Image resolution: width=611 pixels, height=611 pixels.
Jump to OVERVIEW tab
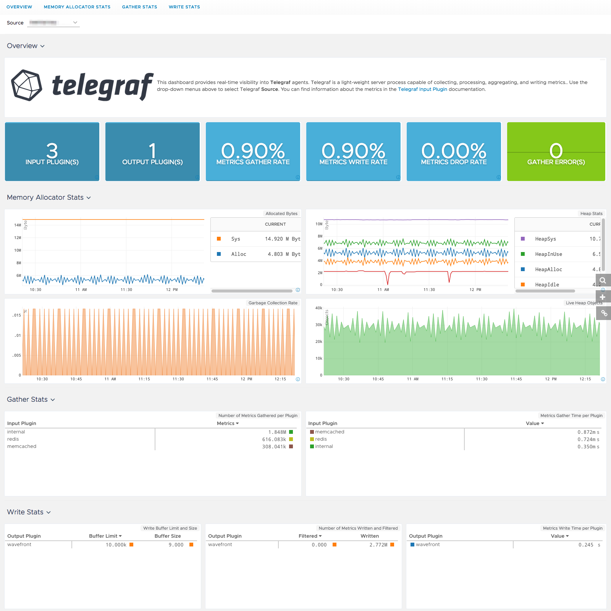[19, 7]
